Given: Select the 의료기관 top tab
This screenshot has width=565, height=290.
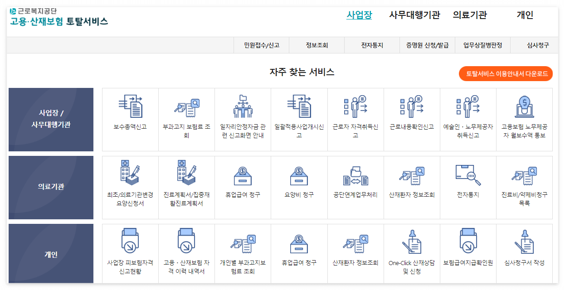Looking at the screenshot, I should point(470,15).
